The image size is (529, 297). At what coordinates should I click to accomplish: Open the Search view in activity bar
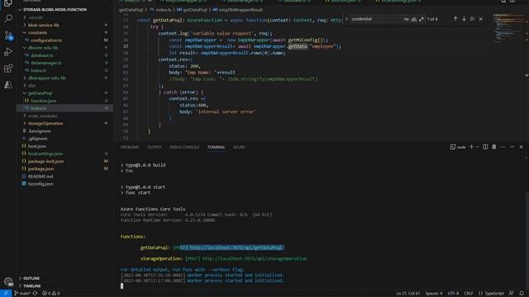click(8, 18)
